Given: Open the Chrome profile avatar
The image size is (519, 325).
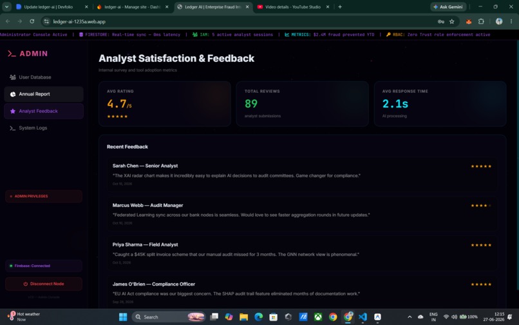Looking at the screenshot, I should (499, 21).
